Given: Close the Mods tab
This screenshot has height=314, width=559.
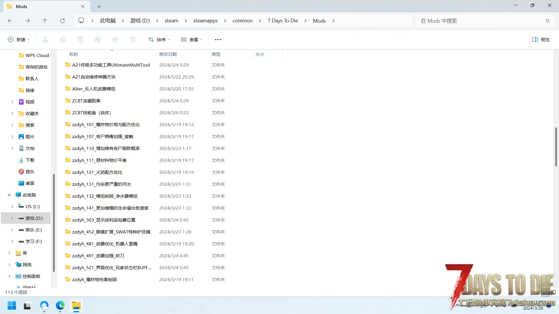Looking at the screenshot, I should [x=83, y=6].
